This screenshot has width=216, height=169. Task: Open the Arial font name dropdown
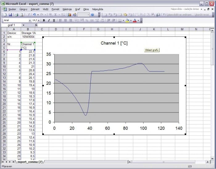pos(30,20)
